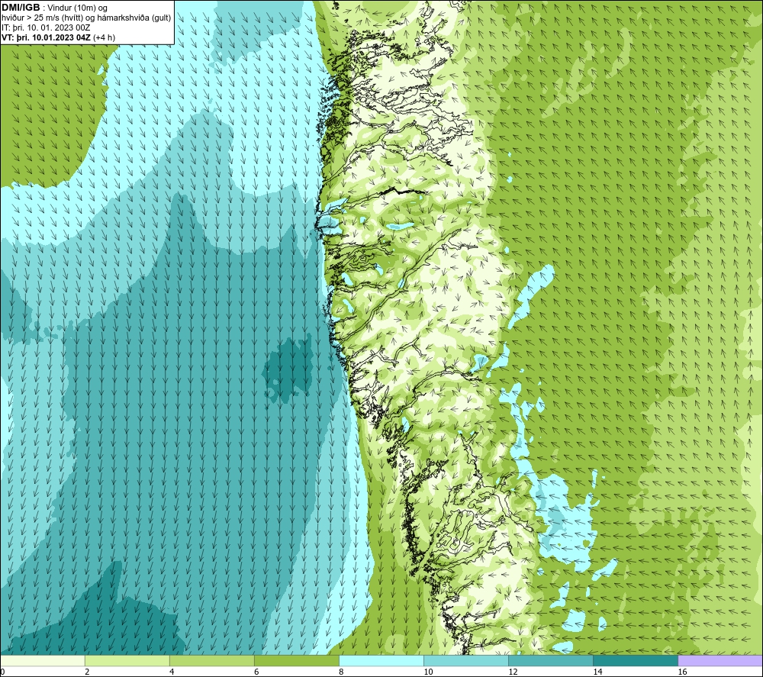
Task: Click the legend scale label "6"
Action: [x=256, y=672]
